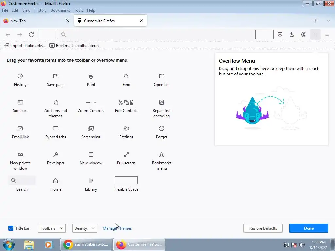335x251 pixels.
Task: Select the Full screen arrows icon
Action: coord(126,154)
